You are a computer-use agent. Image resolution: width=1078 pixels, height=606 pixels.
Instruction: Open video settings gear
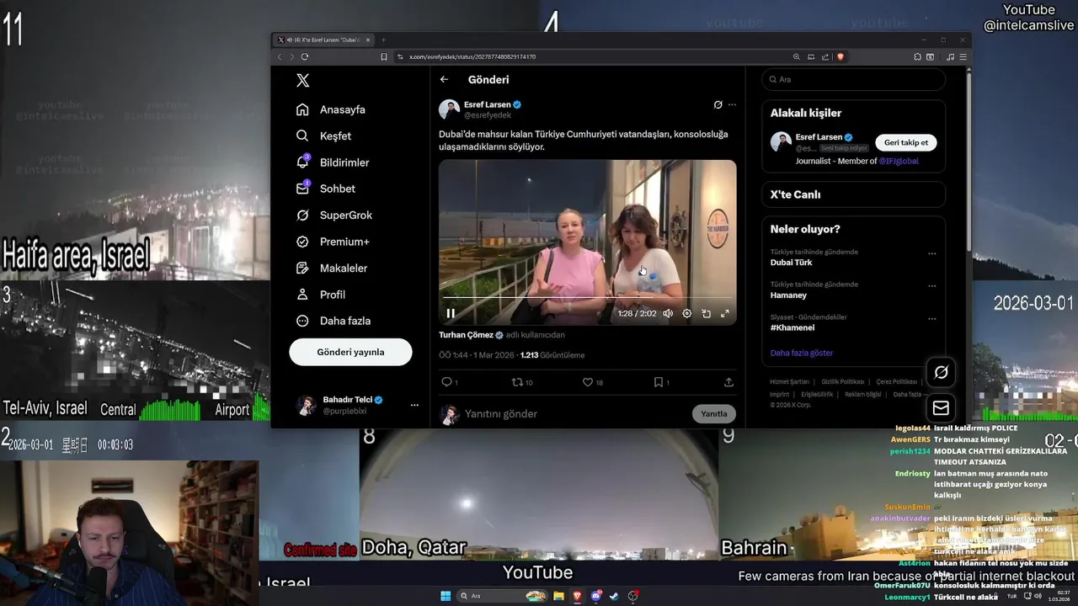point(686,313)
